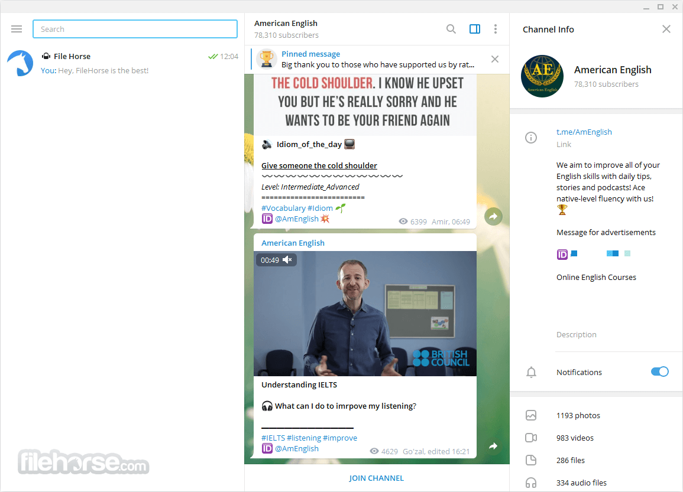Click the #improve hashtag
The height and width of the screenshot is (492, 683).
(x=340, y=438)
